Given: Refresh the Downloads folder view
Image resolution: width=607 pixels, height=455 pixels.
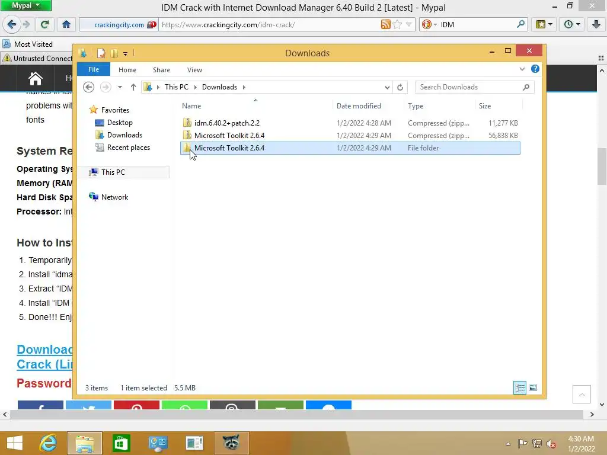Looking at the screenshot, I should pyautogui.click(x=400, y=88).
